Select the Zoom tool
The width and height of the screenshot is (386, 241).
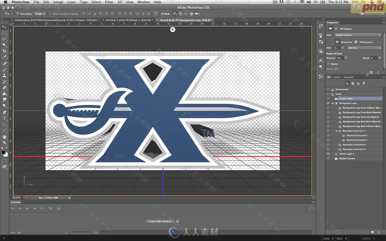point(5,143)
